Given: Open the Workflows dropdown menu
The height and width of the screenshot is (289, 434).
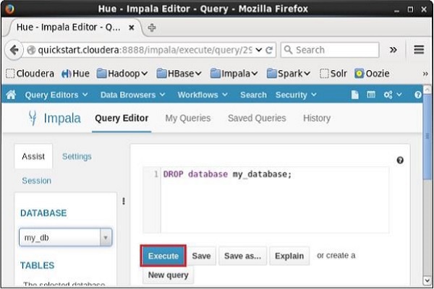Looking at the screenshot, I should [203, 95].
